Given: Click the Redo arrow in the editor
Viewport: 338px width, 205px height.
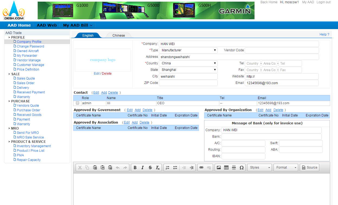Looking at the screenshot, I should 125,168.
